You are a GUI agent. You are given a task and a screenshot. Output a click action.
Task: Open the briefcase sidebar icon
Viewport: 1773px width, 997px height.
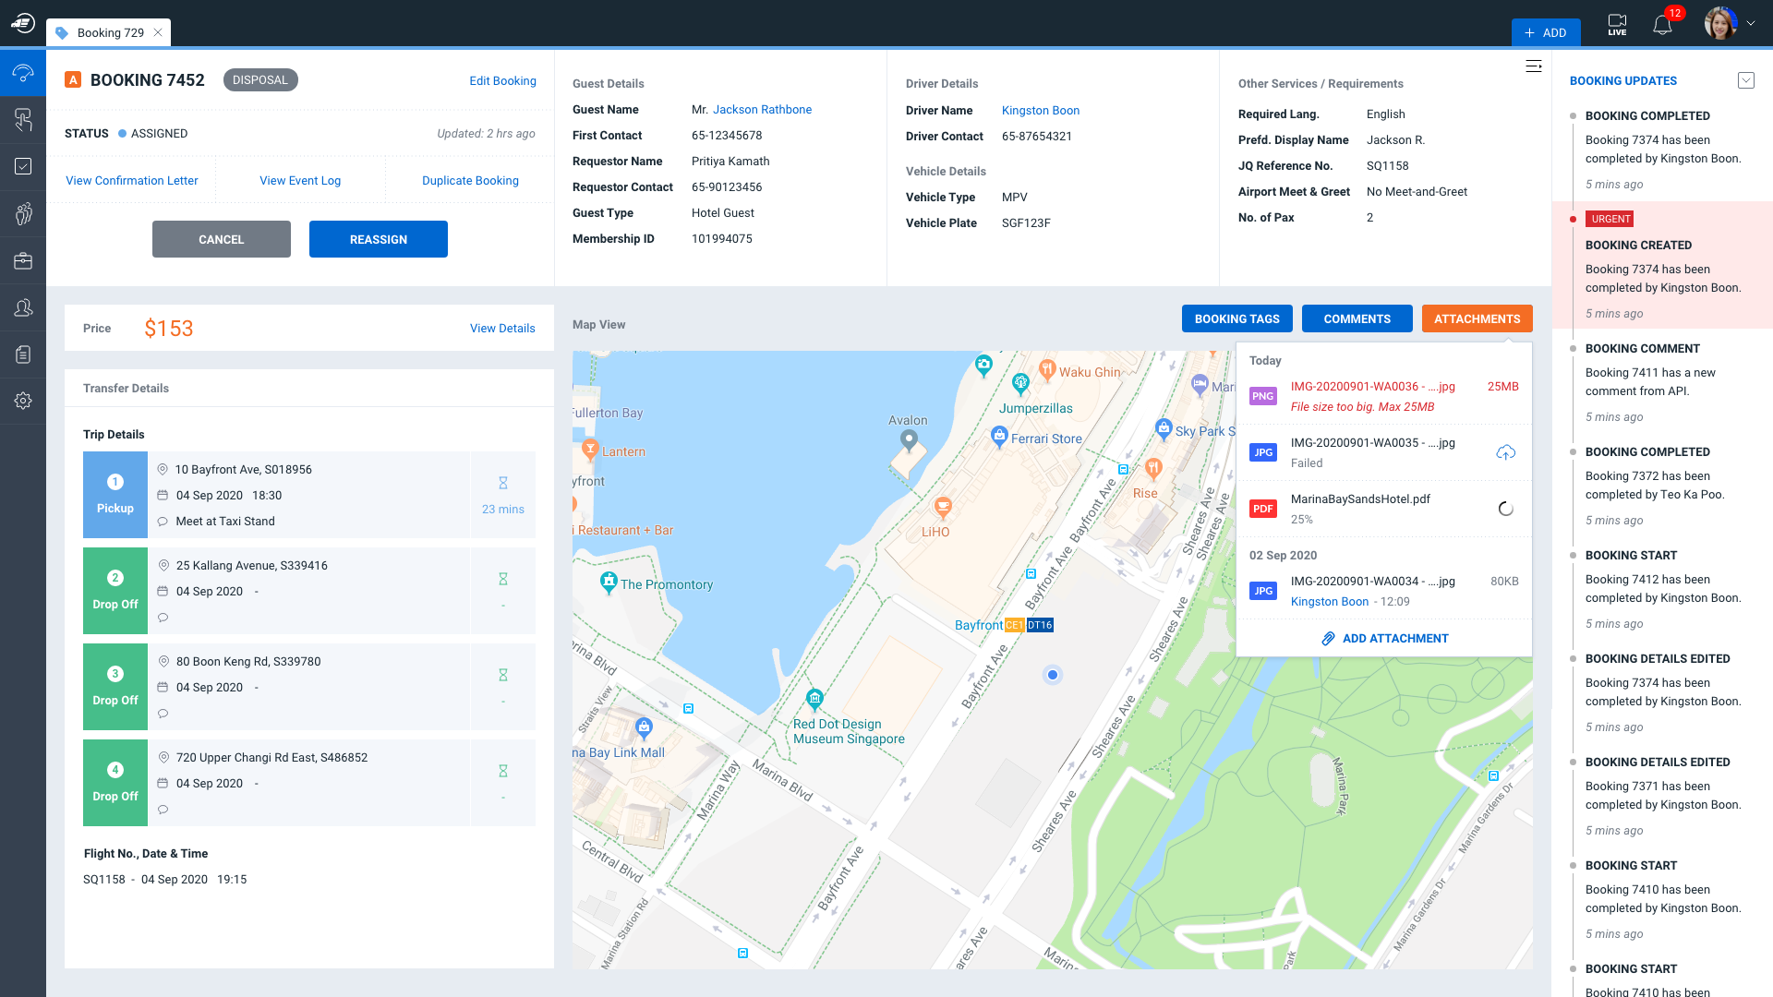(x=23, y=261)
